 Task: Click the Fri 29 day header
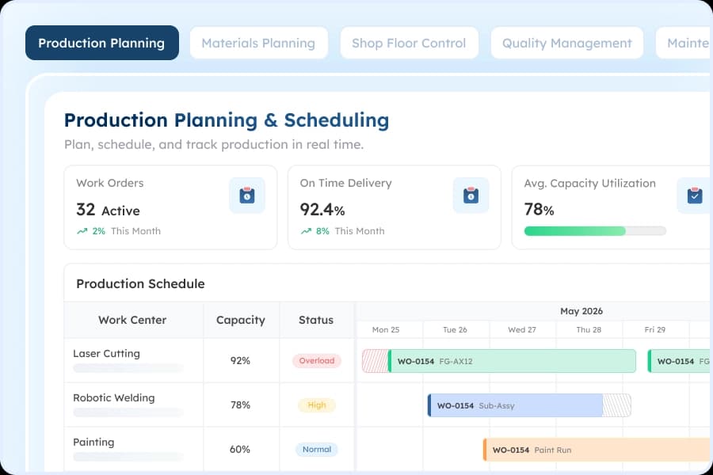[x=655, y=329]
